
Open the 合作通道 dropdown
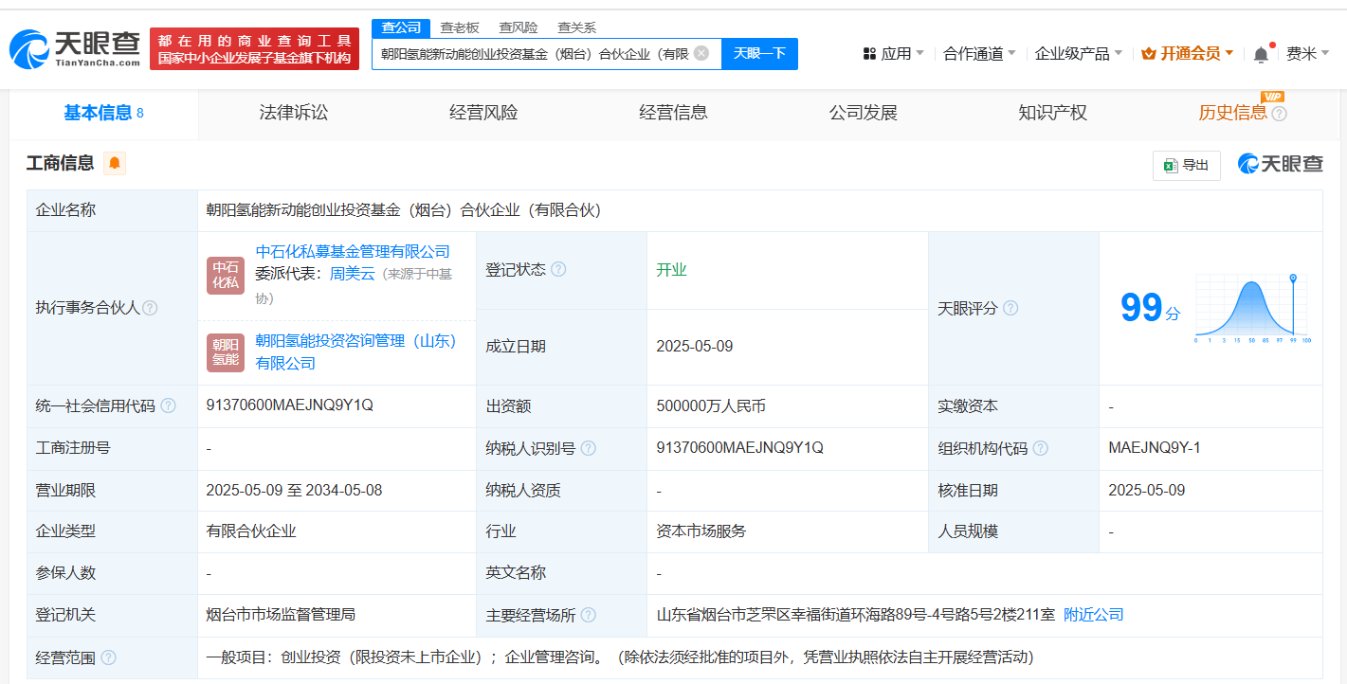coord(979,54)
